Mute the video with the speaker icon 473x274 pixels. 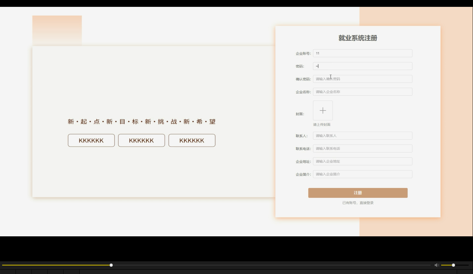point(436,265)
